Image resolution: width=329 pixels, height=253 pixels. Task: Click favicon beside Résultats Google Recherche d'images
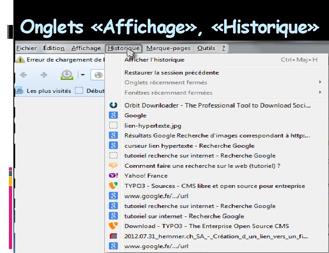(x=113, y=135)
